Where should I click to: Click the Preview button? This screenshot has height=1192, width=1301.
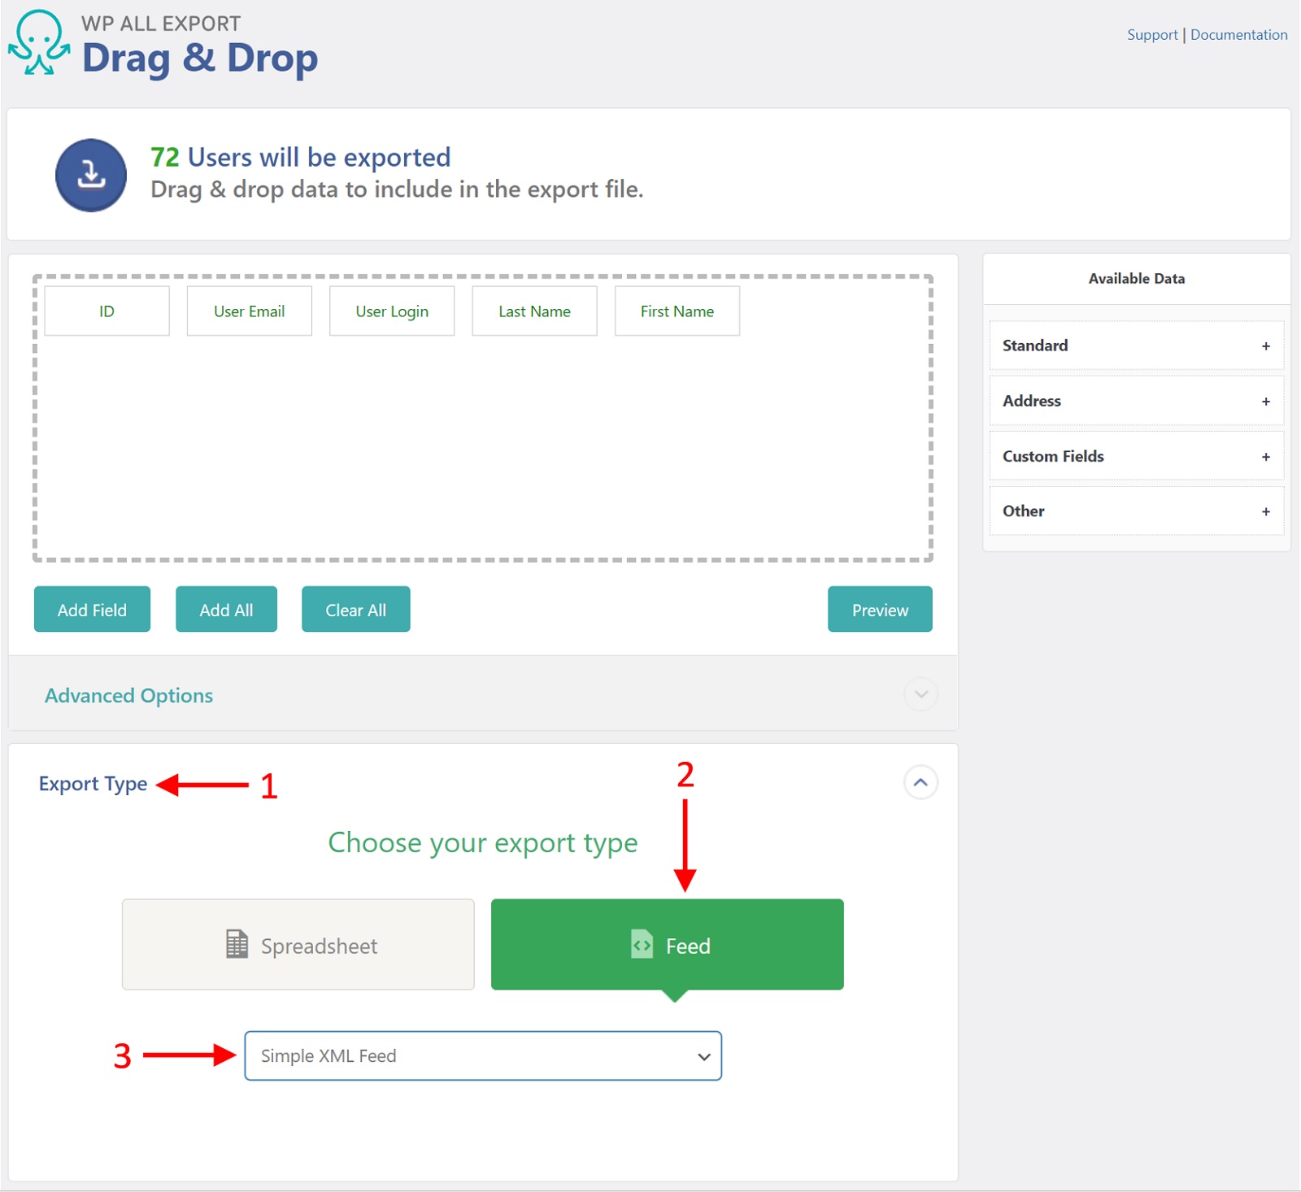tap(879, 609)
